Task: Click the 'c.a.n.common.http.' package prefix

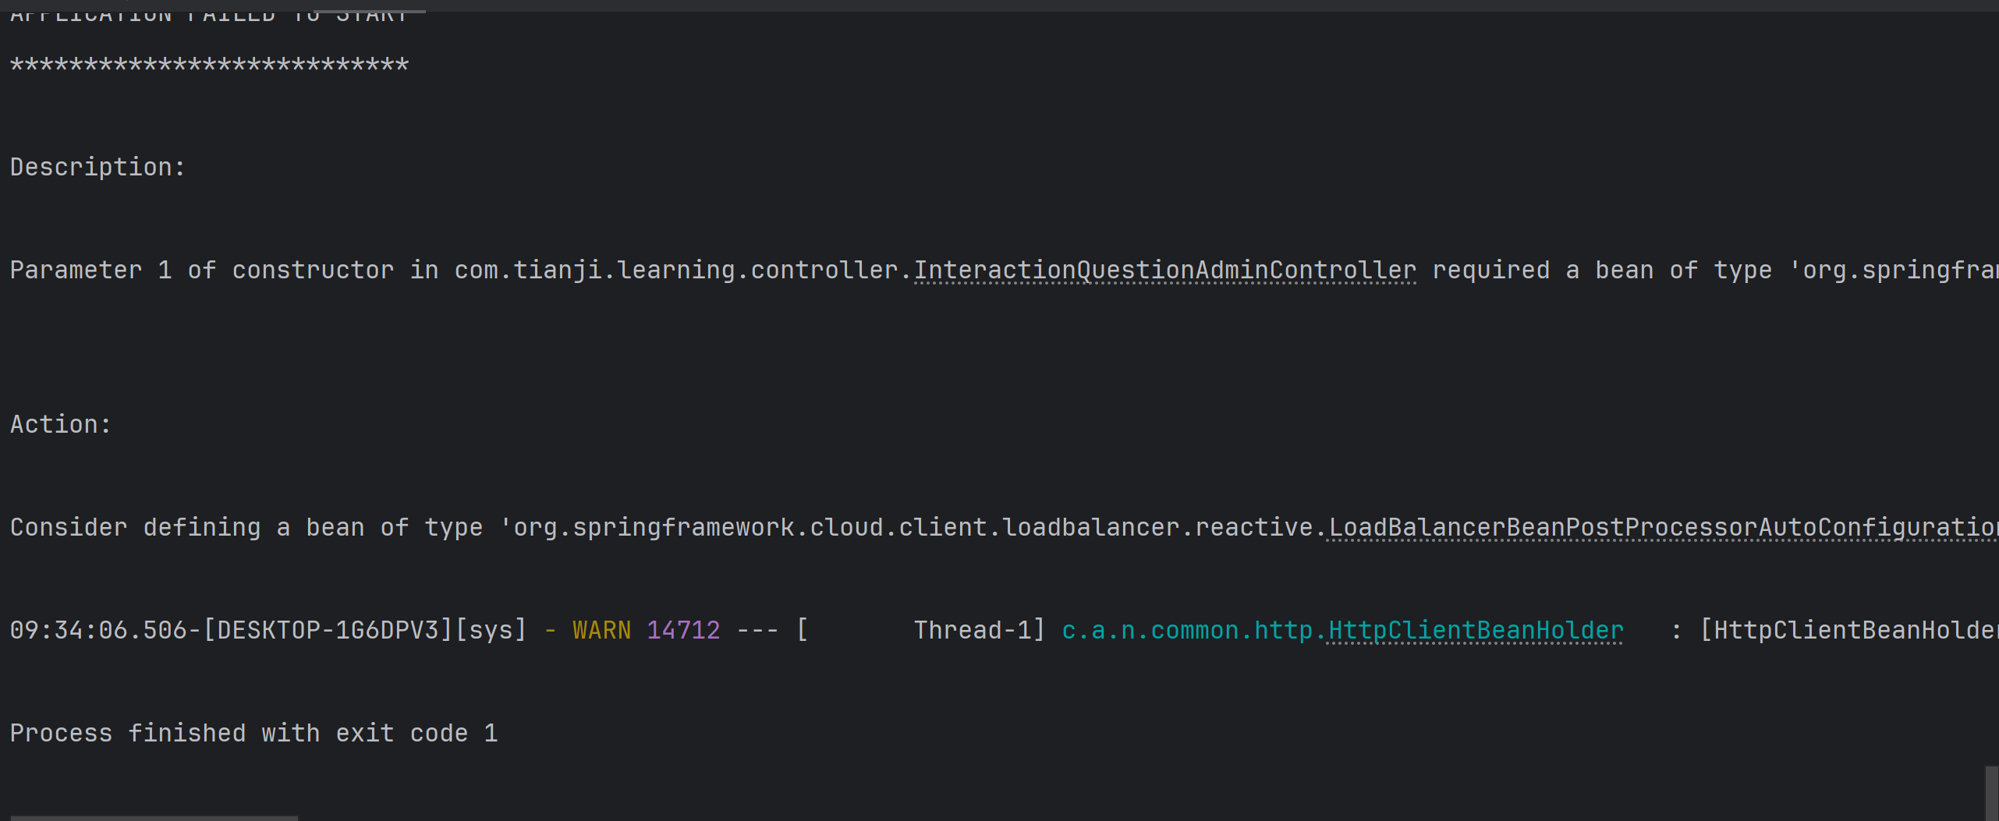Action: click(1195, 630)
